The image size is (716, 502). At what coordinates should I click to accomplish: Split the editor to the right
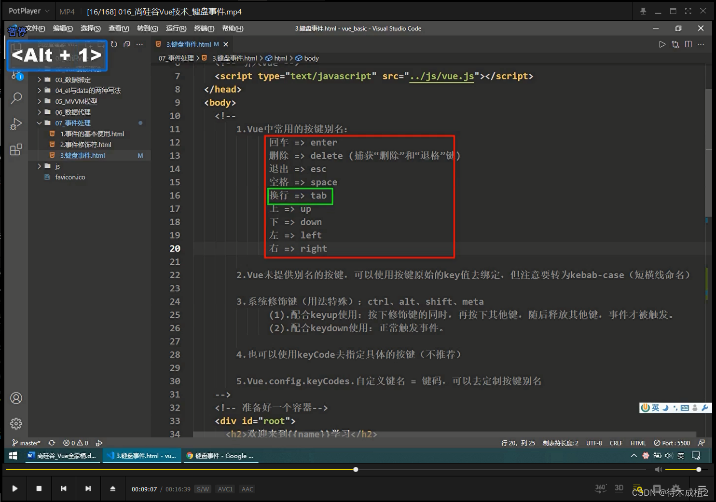688,44
